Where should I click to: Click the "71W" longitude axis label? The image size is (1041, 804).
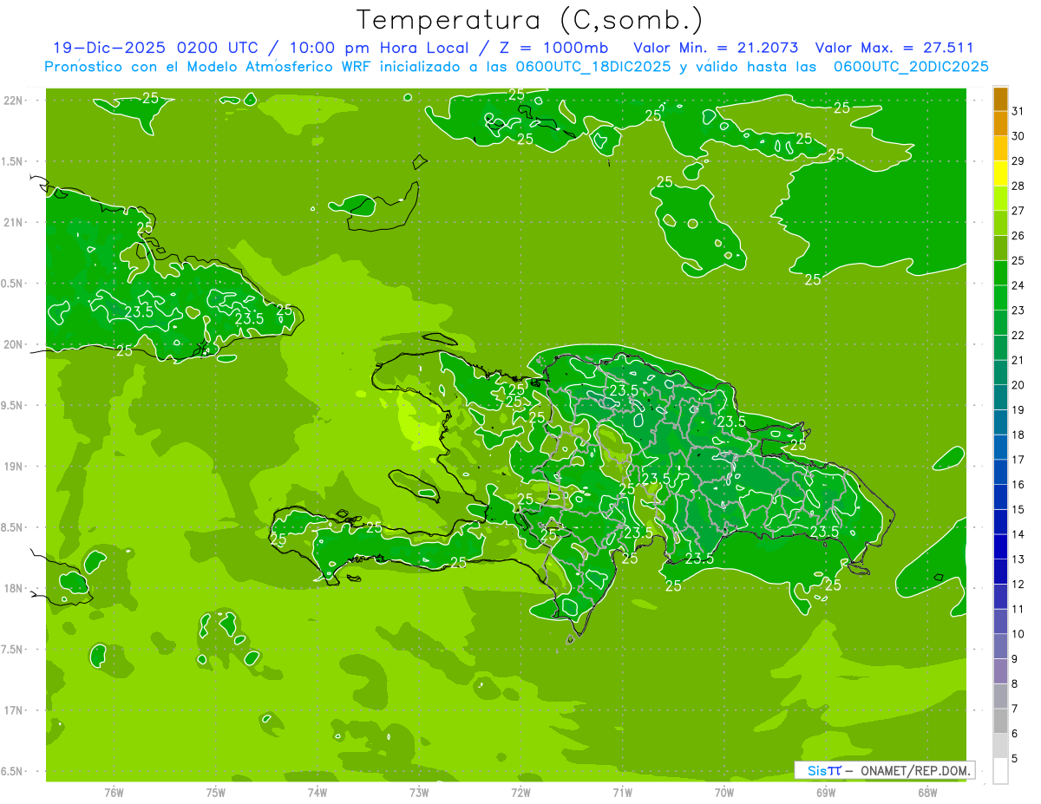[x=622, y=792]
